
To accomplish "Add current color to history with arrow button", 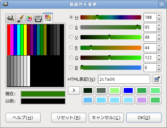I will point(74,90).
